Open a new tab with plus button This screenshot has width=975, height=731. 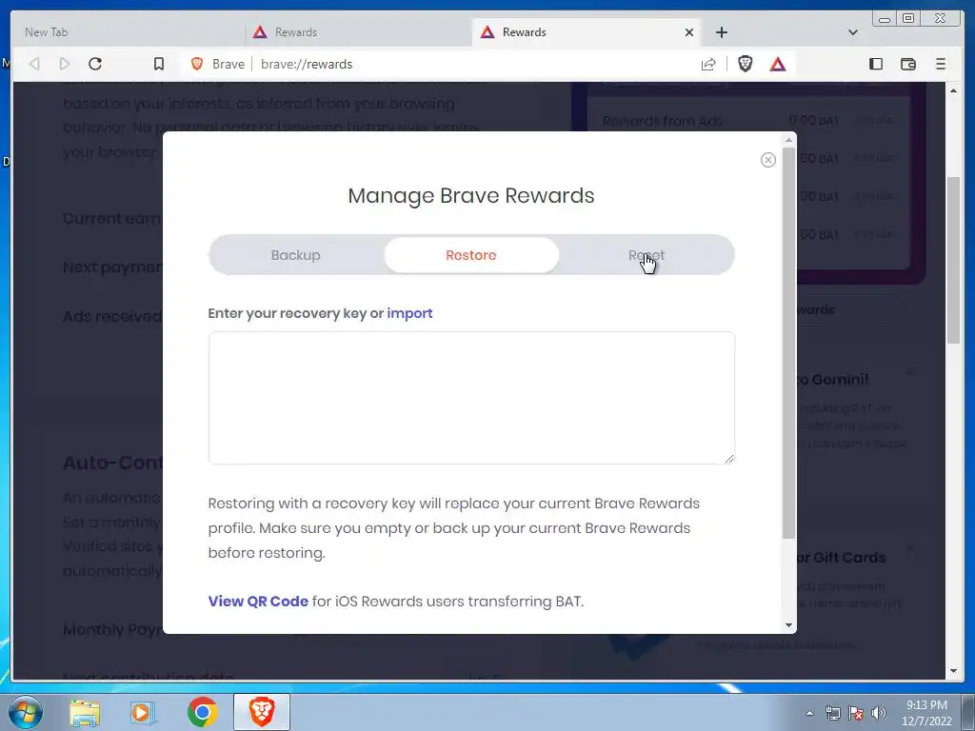click(x=722, y=32)
